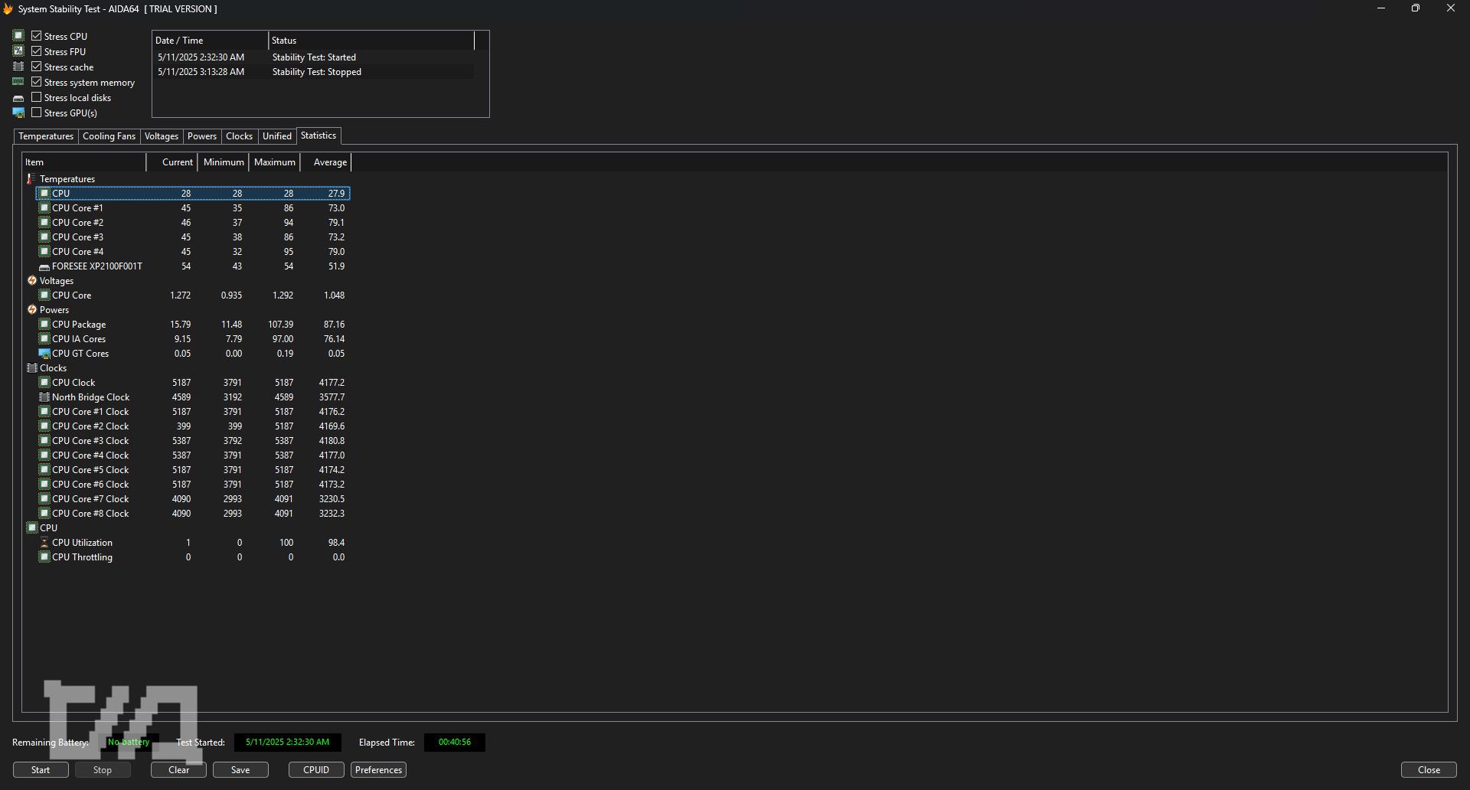This screenshot has height=790, width=1470.
Task: Open the Unified tab
Action: (x=277, y=136)
